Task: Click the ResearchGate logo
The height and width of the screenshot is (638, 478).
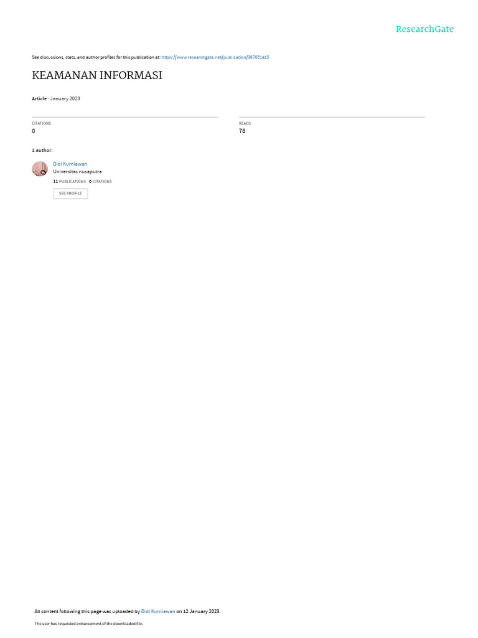Action: tap(424, 29)
